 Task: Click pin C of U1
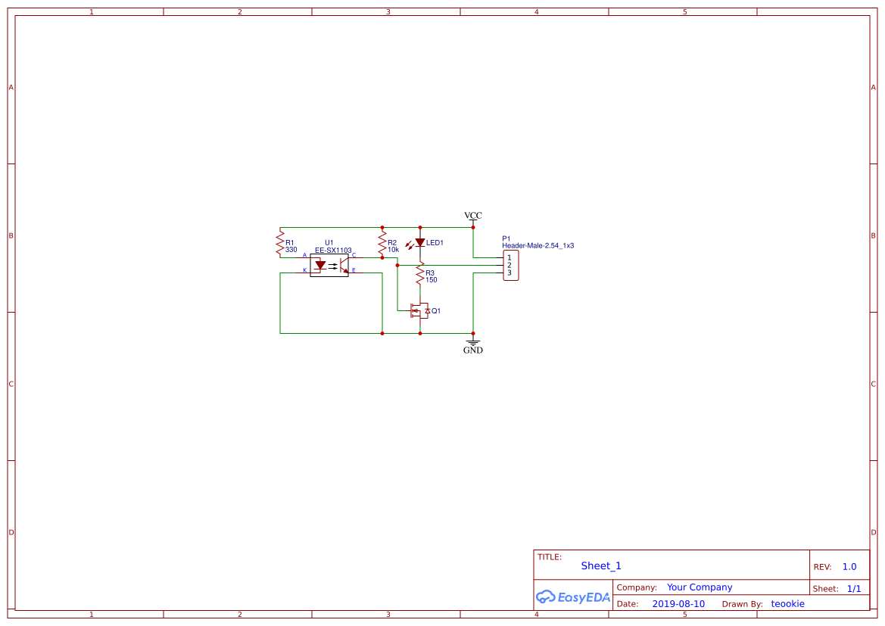point(354,256)
